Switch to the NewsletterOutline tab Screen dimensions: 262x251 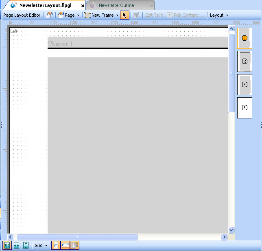click(116, 5)
